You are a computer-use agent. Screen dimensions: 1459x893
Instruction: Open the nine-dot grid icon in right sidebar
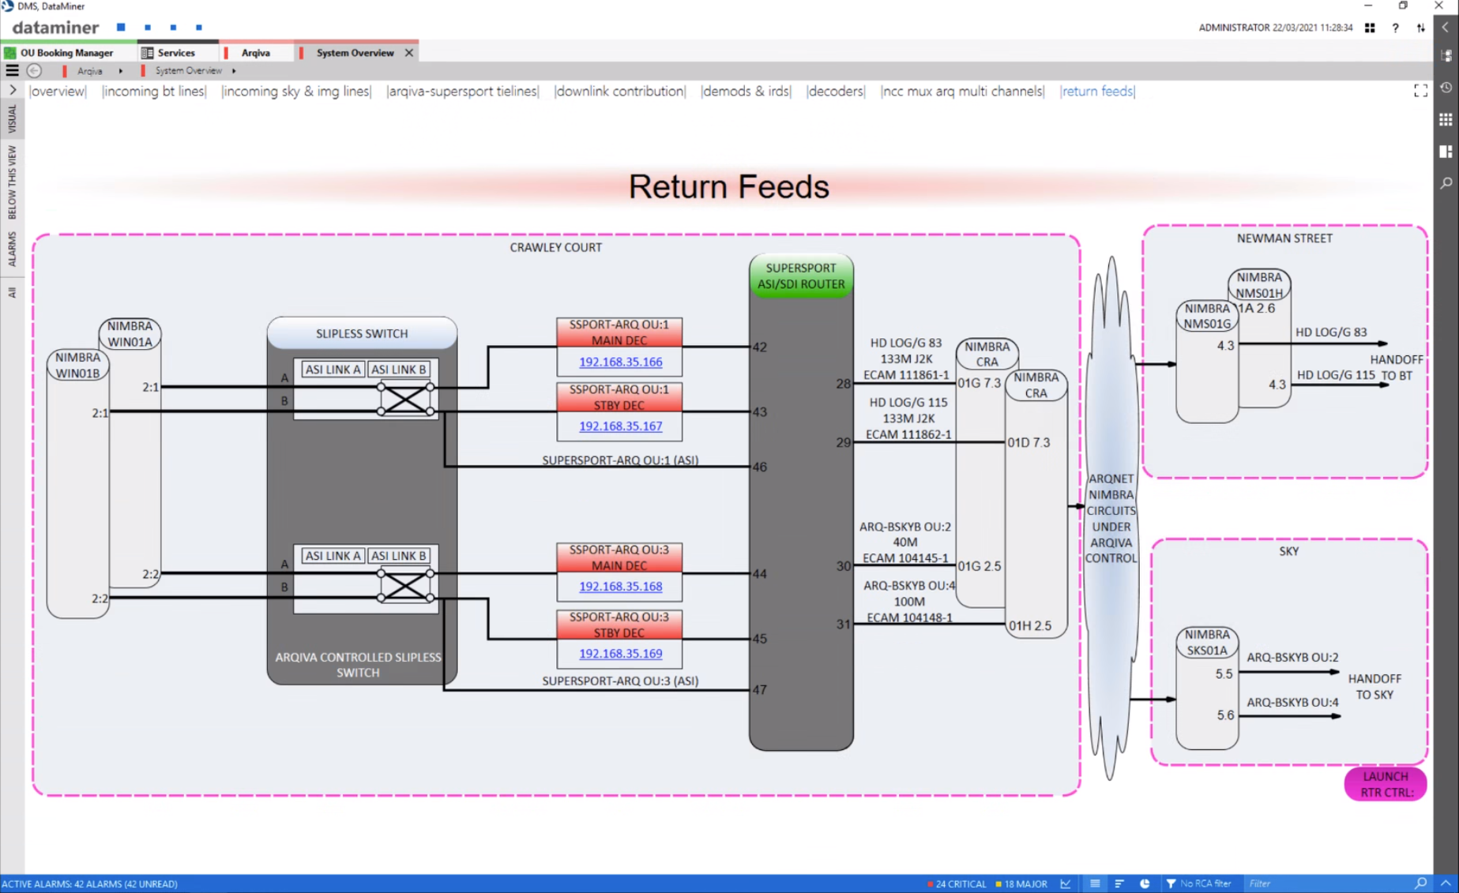pyautogui.click(x=1446, y=119)
